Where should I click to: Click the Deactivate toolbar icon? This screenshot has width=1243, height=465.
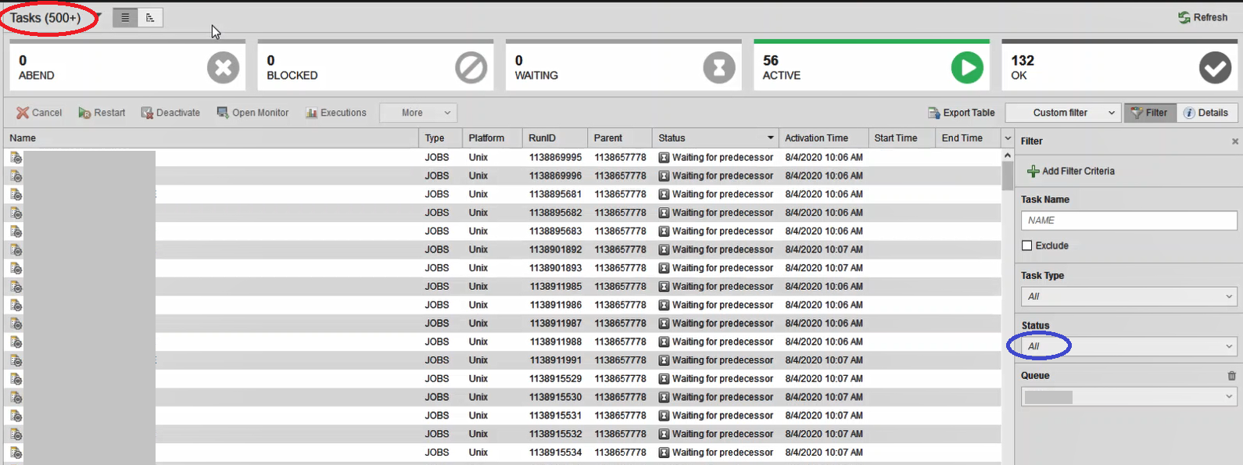147,113
